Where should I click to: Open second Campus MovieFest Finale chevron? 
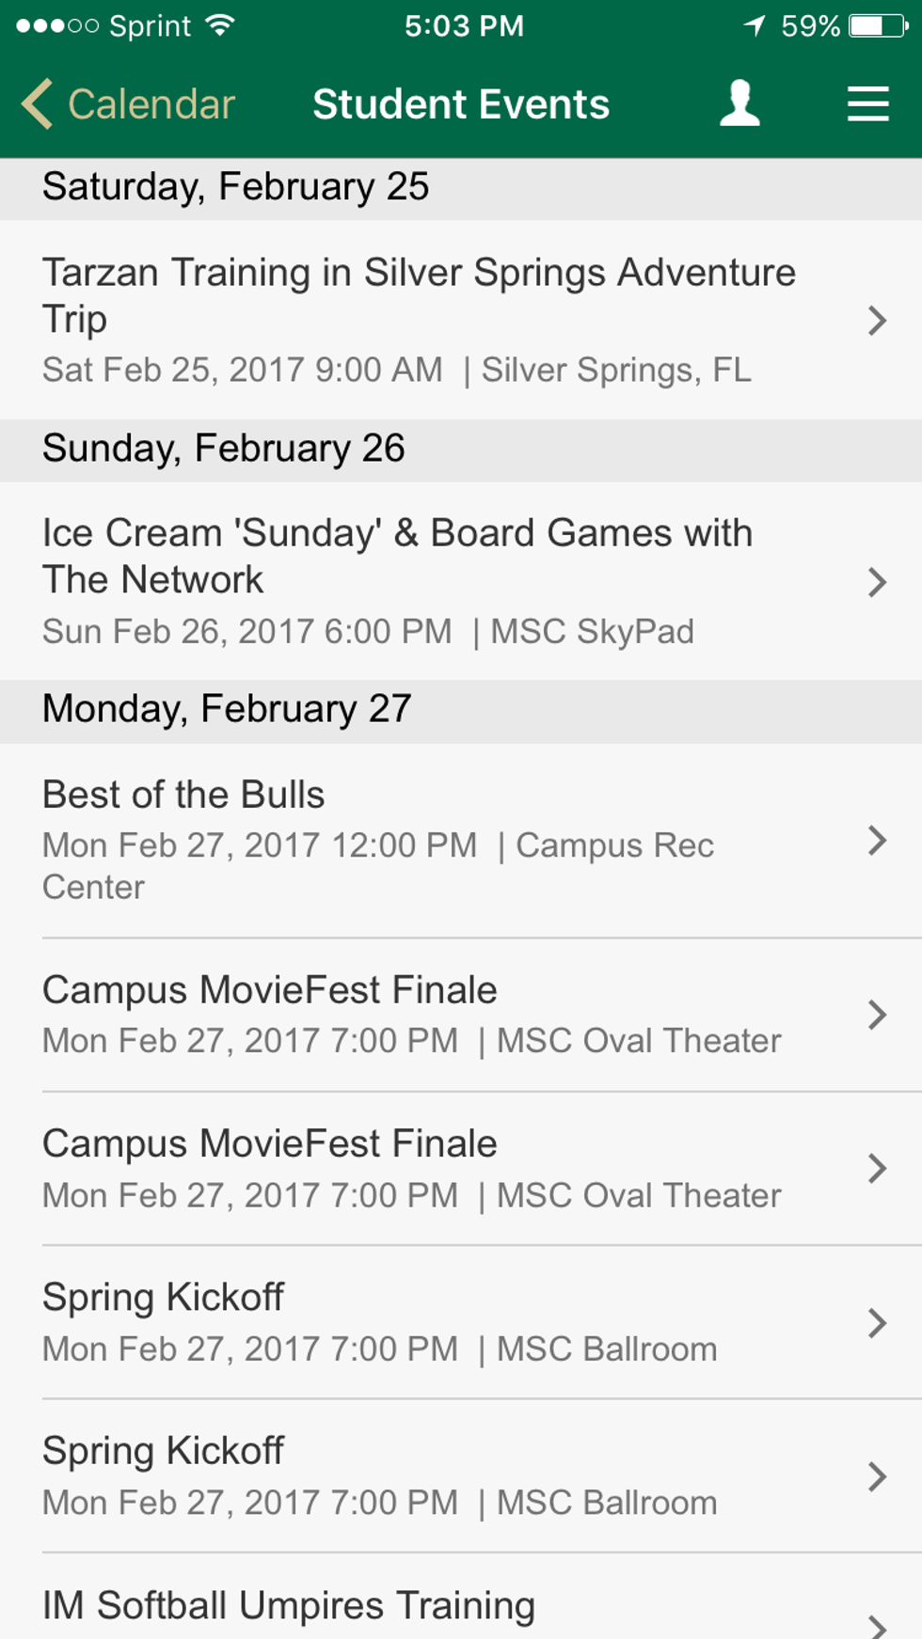coord(877,1168)
